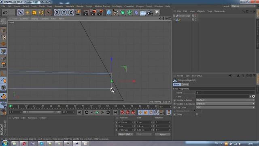This screenshot has width=259, height=146.
Task: Click the Tweak mode mouse icon
Action: click(x=3, y=80)
